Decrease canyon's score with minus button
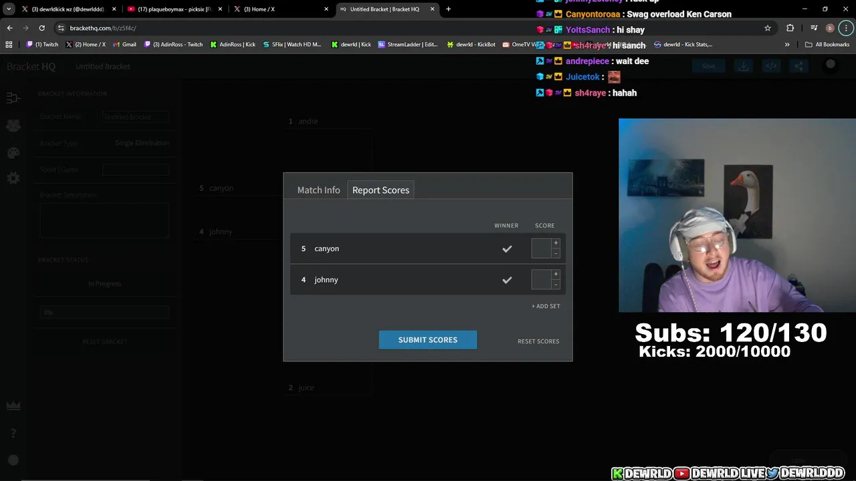This screenshot has width=856, height=481. pos(556,253)
